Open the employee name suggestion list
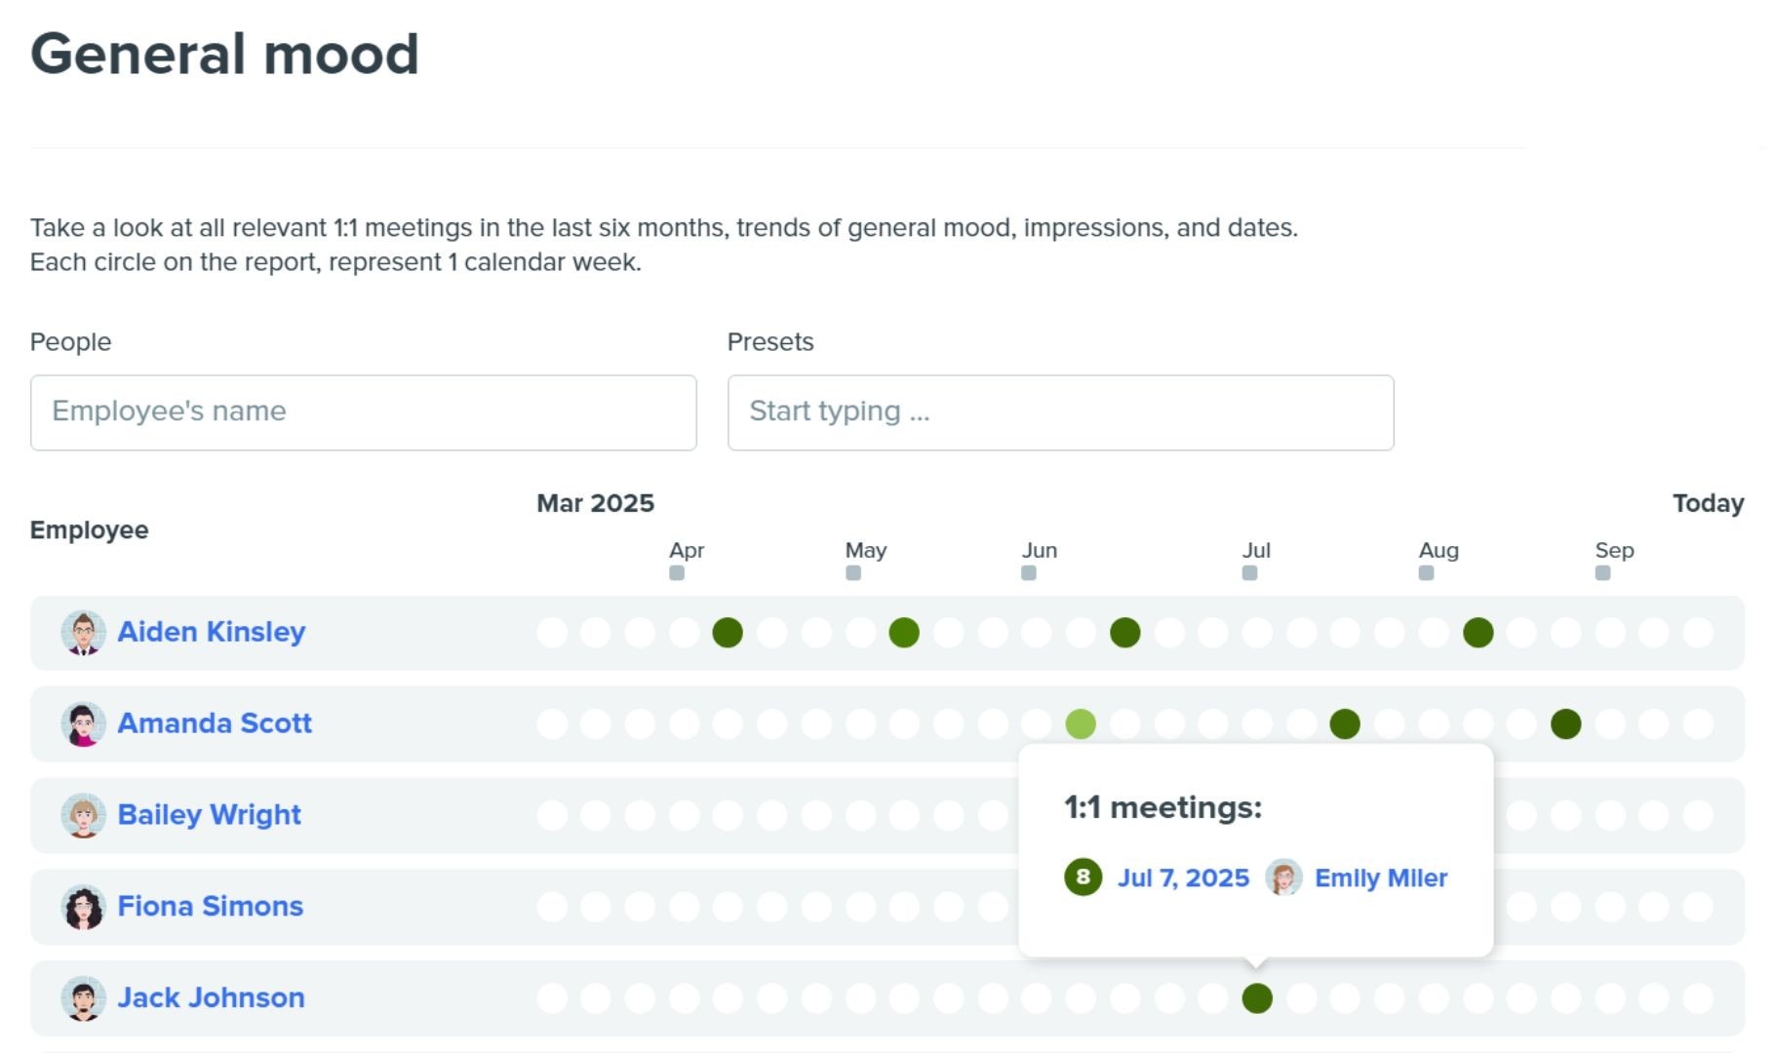 (363, 412)
